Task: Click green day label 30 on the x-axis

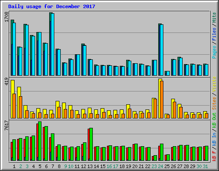Action: 199,166
